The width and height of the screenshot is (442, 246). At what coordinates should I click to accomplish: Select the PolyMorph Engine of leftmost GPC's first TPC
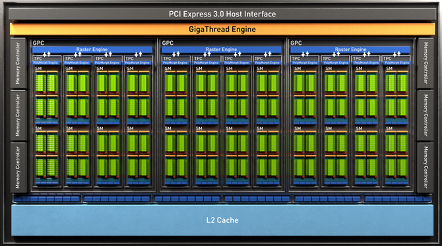(x=47, y=63)
